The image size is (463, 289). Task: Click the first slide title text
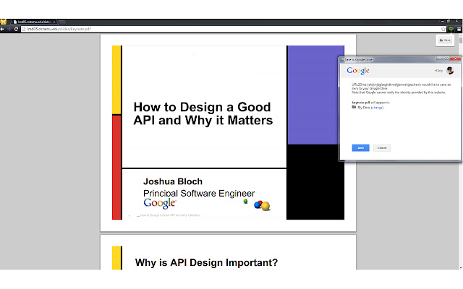(x=203, y=113)
